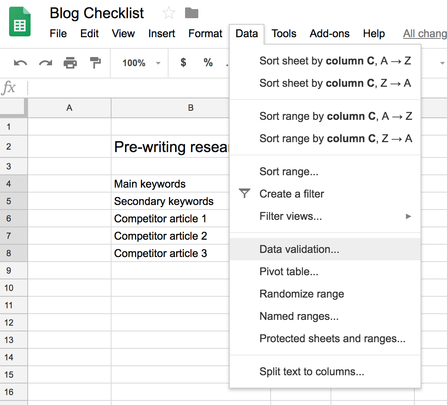Apply percent format with the % icon
The image size is (447, 405).
(208, 63)
